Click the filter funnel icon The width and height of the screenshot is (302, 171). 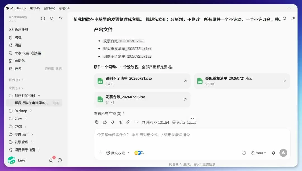(61, 19)
